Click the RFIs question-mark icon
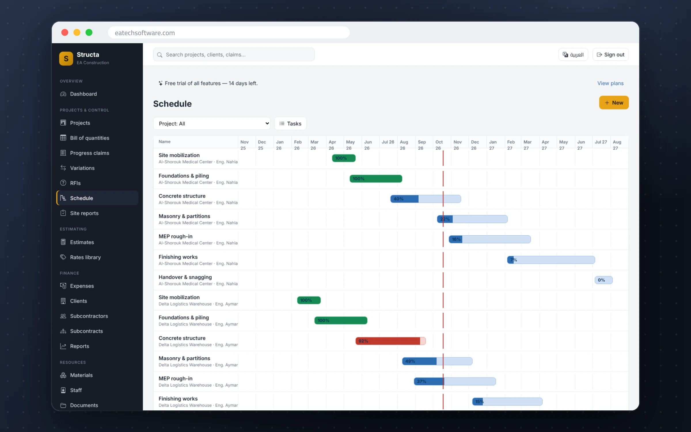Image resolution: width=691 pixels, height=432 pixels. (x=63, y=183)
